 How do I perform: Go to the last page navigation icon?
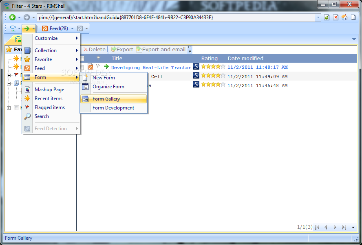click(344, 227)
